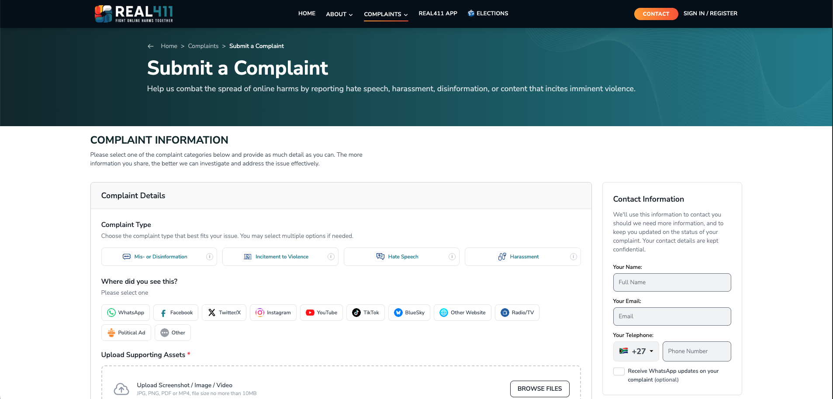Image resolution: width=833 pixels, height=399 pixels.
Task: Click the Real411 logo
Action: pos(134,14)
